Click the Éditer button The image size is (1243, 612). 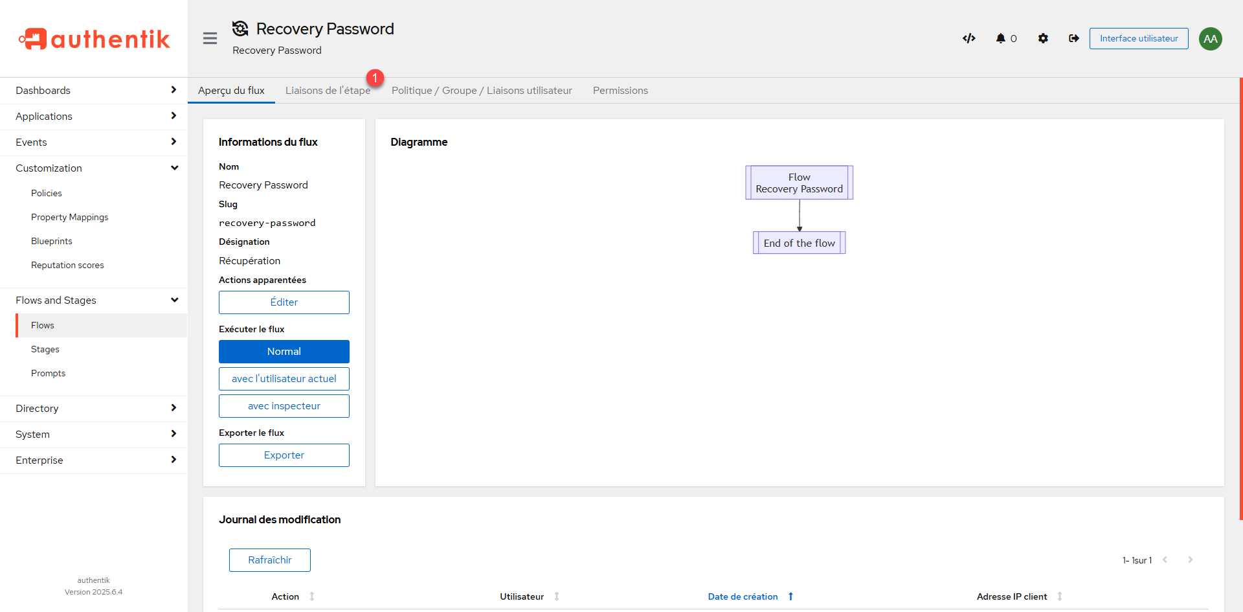pyautogui.click(x=284, y=302)
